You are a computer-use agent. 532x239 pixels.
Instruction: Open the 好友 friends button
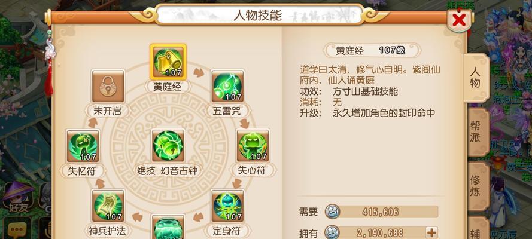click(x=19, y=197)
